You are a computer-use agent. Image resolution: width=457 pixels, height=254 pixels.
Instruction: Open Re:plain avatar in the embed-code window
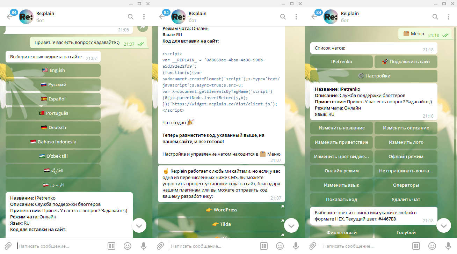click(x=179, y=17)
